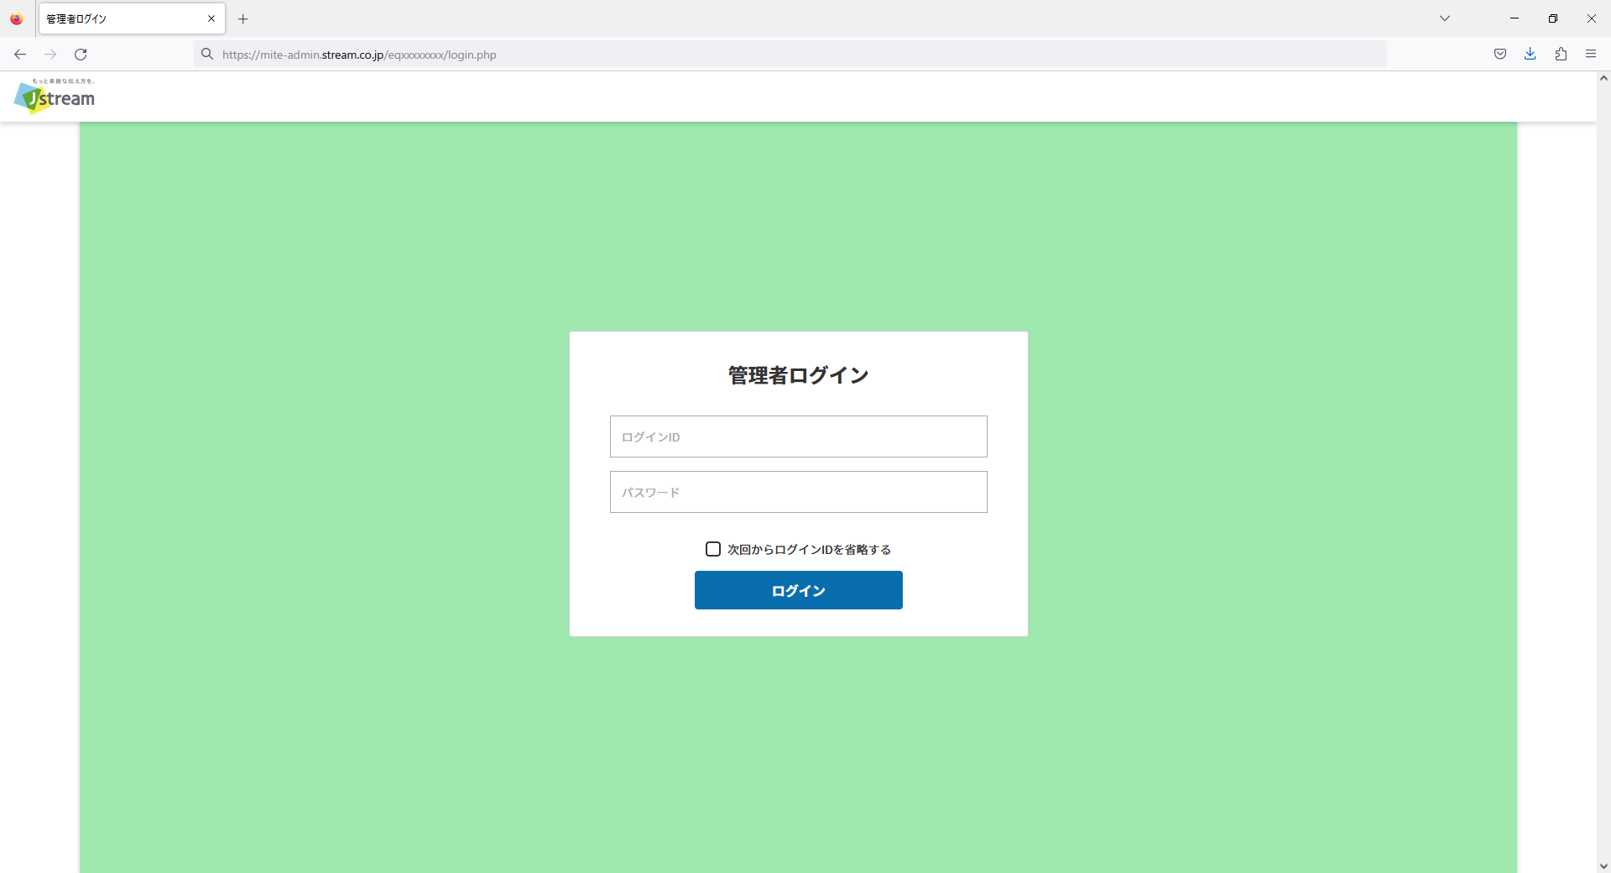
Task: Click the search icon in the address bar
Action: coord(207,55)
